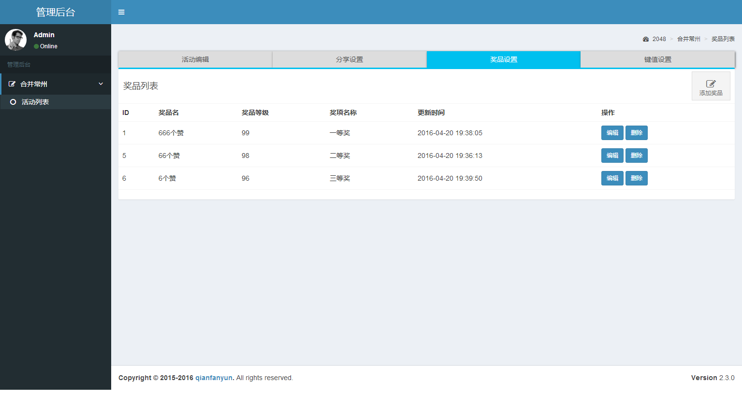Click the 奖品列表 panel heading
742x397 pixels.
(141, 86)
